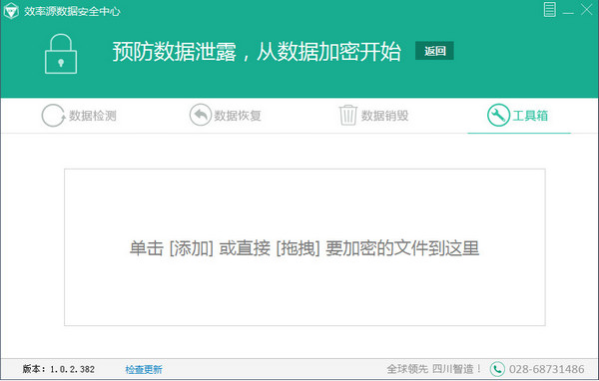Click the 数据恢复 undo arrow icon

coord(201,115)
